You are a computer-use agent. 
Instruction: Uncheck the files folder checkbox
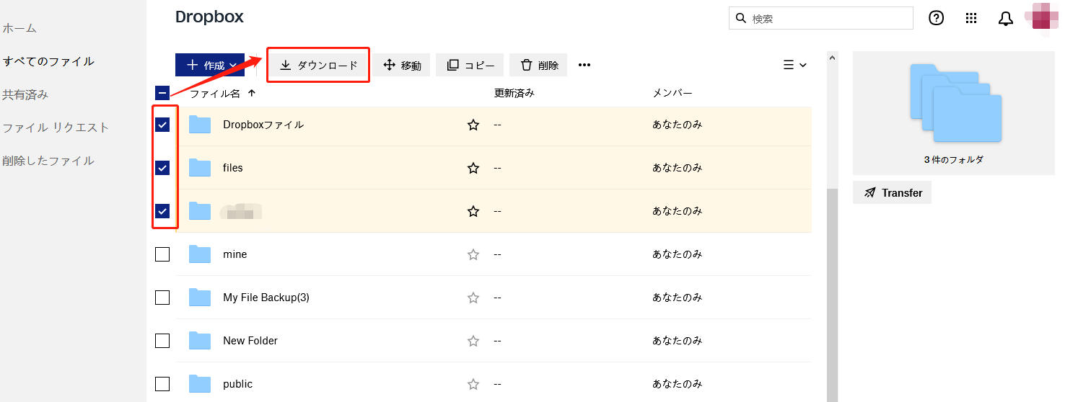pos(162,168)
